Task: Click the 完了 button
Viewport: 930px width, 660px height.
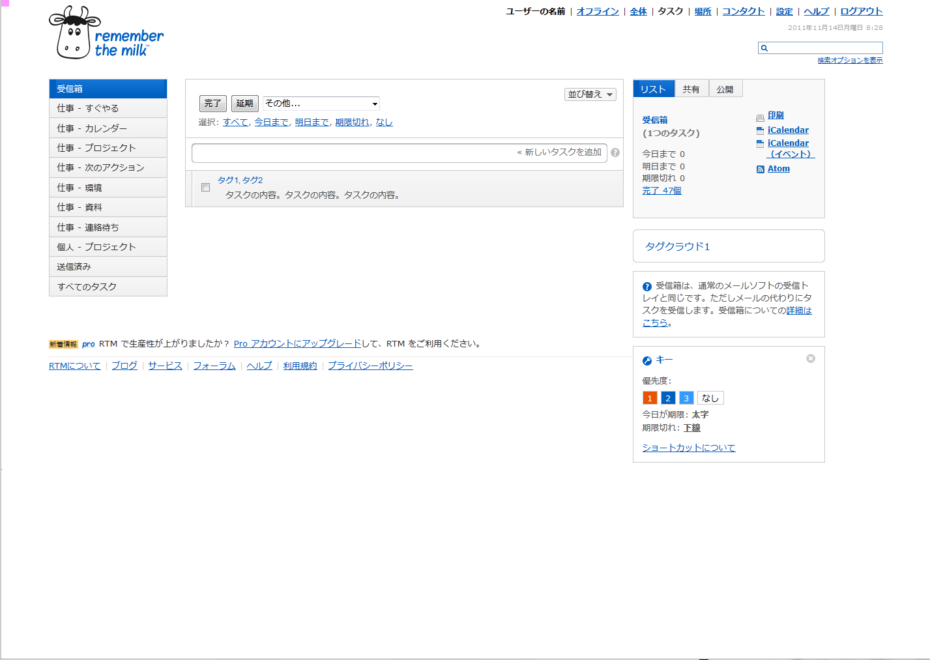Action: tap(213, 104)
